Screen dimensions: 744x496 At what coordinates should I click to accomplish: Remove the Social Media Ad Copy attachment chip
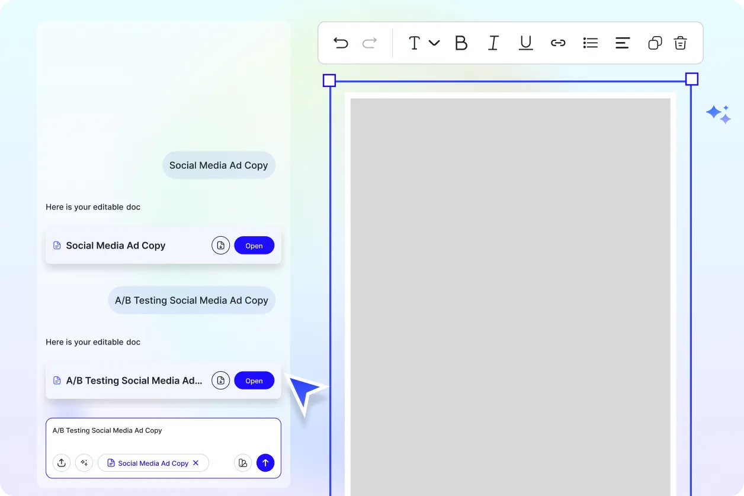click(196, 463)
